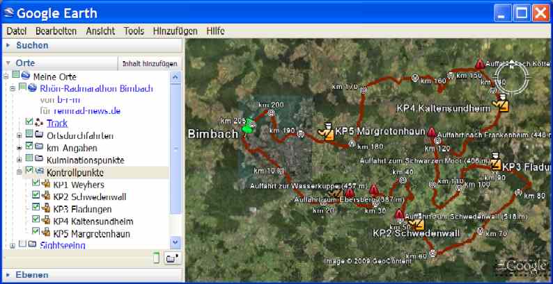Image resolution: width=553 pixels, height=284 pixels.
Task: Click the Auffahrt nach Frankenheim warning triangle
Action: coord(432,132)
